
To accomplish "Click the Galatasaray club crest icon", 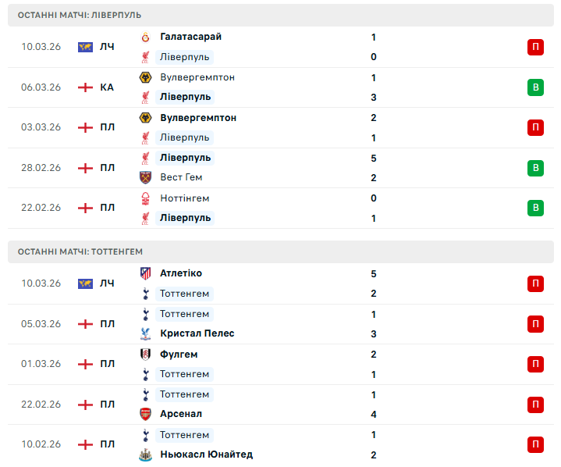I will pyautogui.click(x=145, y=37).
